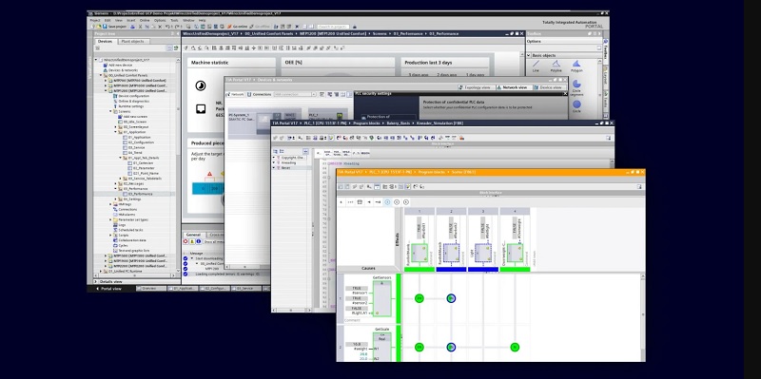Open Scheduled tasks tree item
The height and width of the screenshot is (379, 761).
click(128, 230)
